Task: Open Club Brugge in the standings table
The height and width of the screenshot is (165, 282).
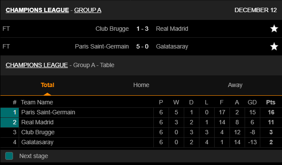Action: [38, 132]
